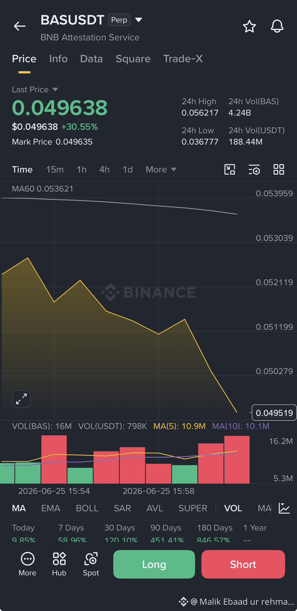Open chart indicator settings icon
The height and width of the screenshot is (611, 297).
coord(254,170)
